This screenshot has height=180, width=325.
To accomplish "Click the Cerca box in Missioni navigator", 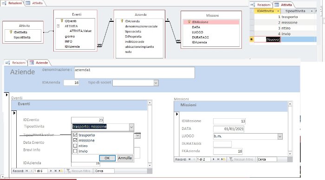I will (267, 159).
